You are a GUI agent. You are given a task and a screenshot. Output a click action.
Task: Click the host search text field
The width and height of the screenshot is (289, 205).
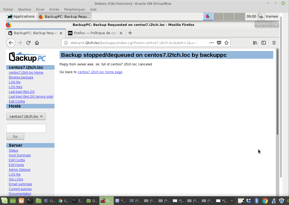pyautogui.click(x=26, y=128)
